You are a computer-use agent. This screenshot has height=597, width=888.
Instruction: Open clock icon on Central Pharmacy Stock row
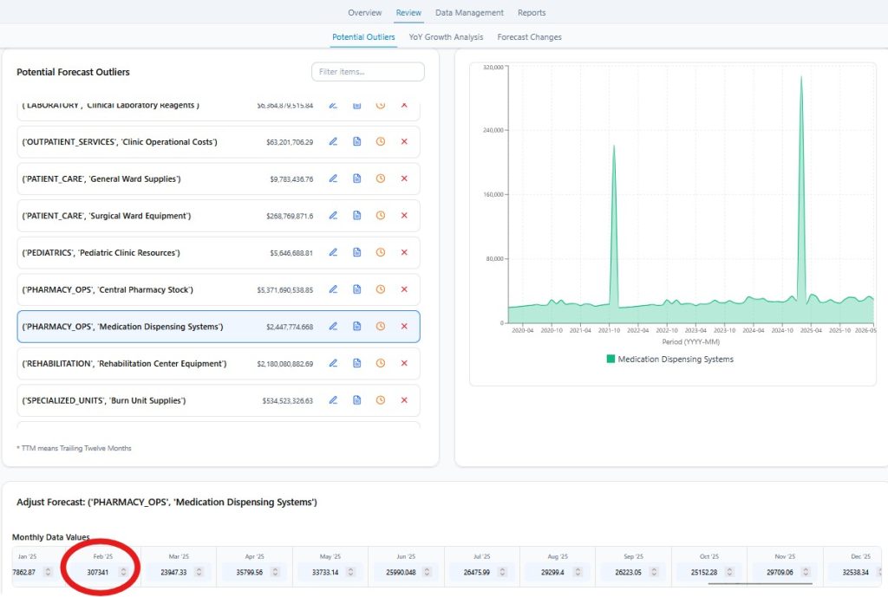point(381,289)
